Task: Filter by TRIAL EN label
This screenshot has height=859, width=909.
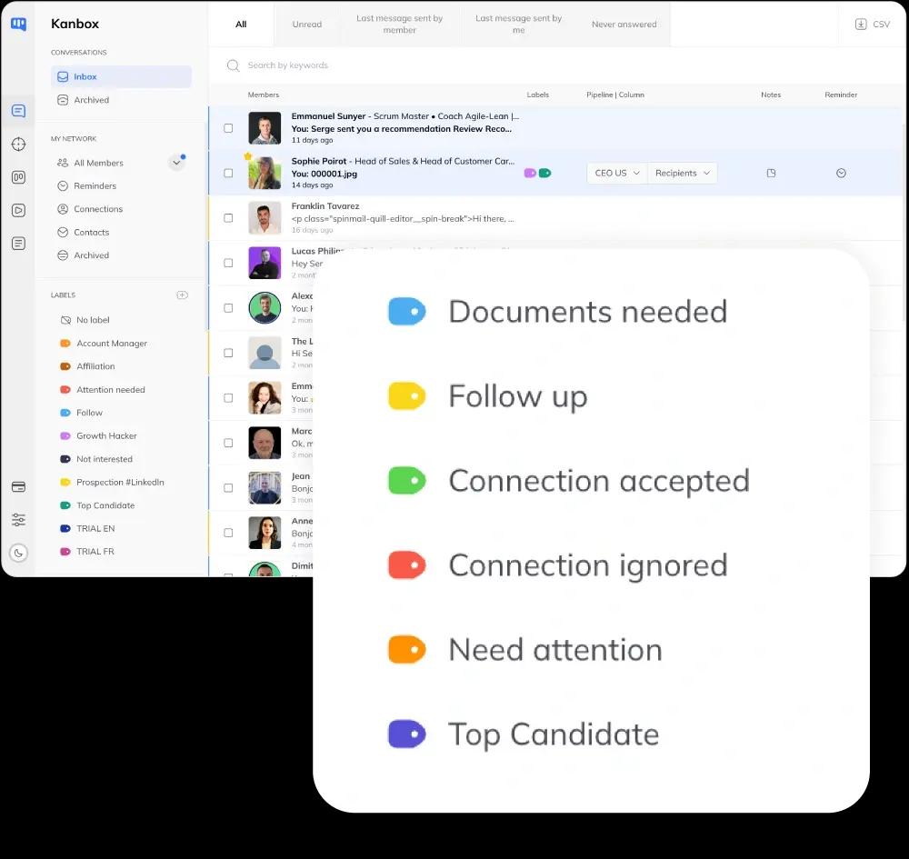Action: point(95,529)
